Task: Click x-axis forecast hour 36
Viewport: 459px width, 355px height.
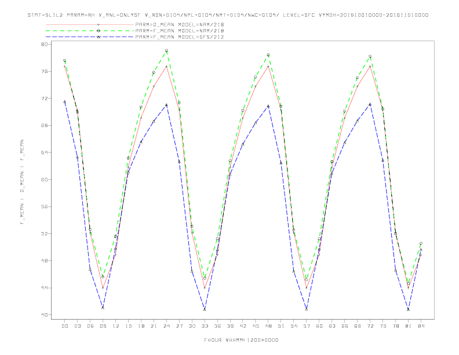Action: [217, 326]
